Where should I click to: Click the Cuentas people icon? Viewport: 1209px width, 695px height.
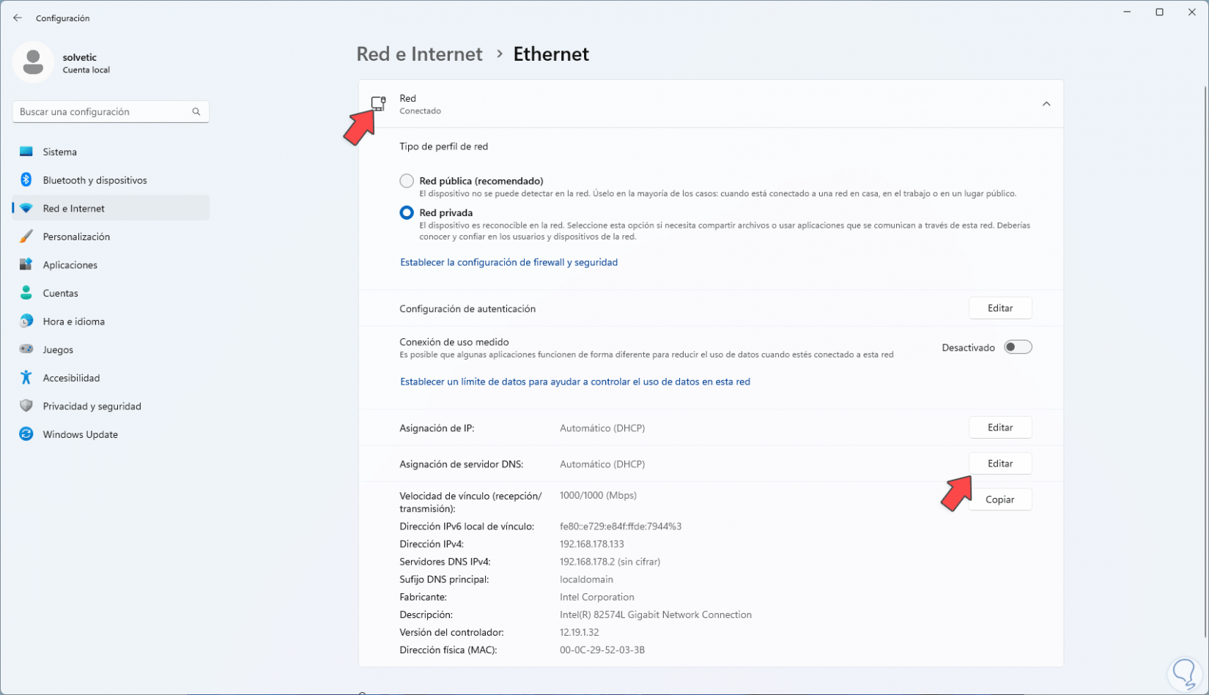[x=26, y=293]
